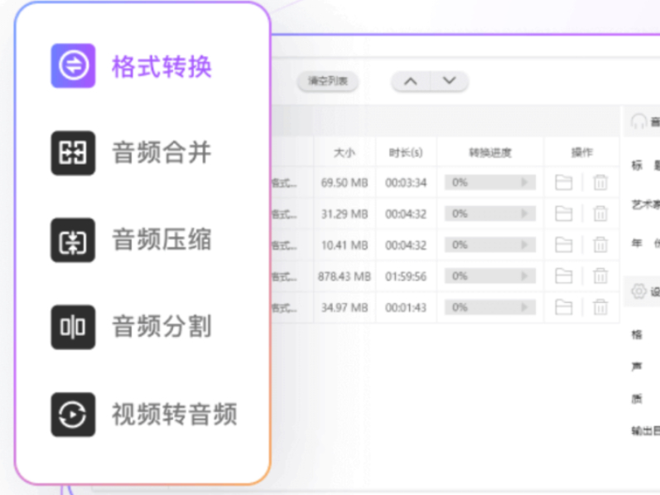Select the 31.29 MB size cell
Viewport: 660px width, 495px height.
coord(344,214)
